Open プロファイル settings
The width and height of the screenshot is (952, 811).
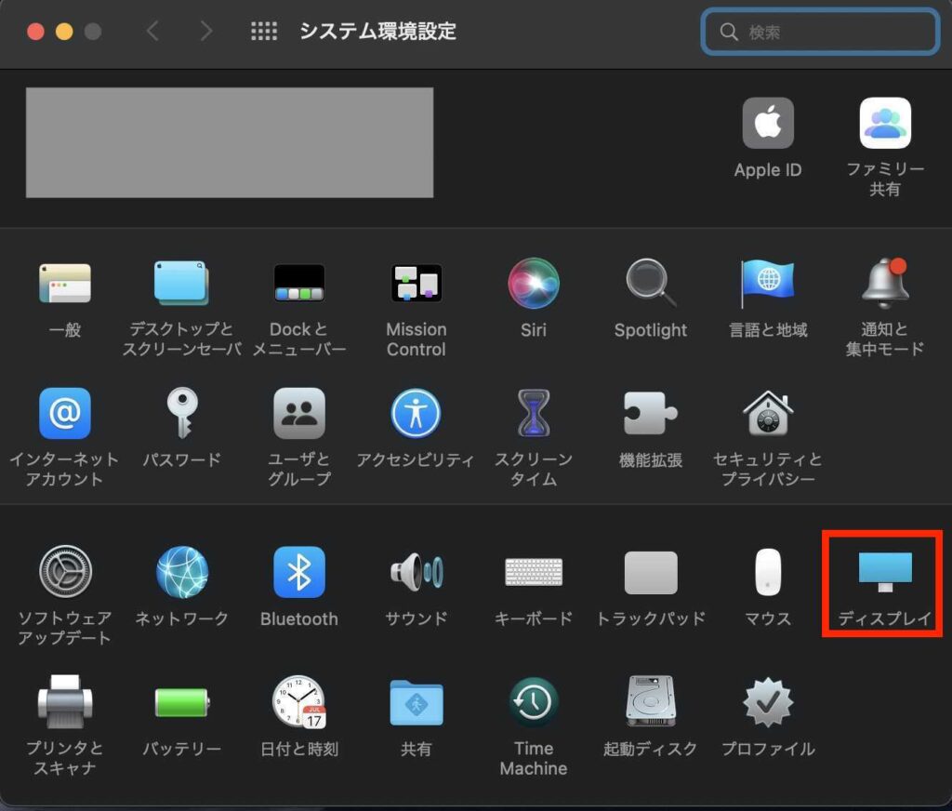click(767, 701)
